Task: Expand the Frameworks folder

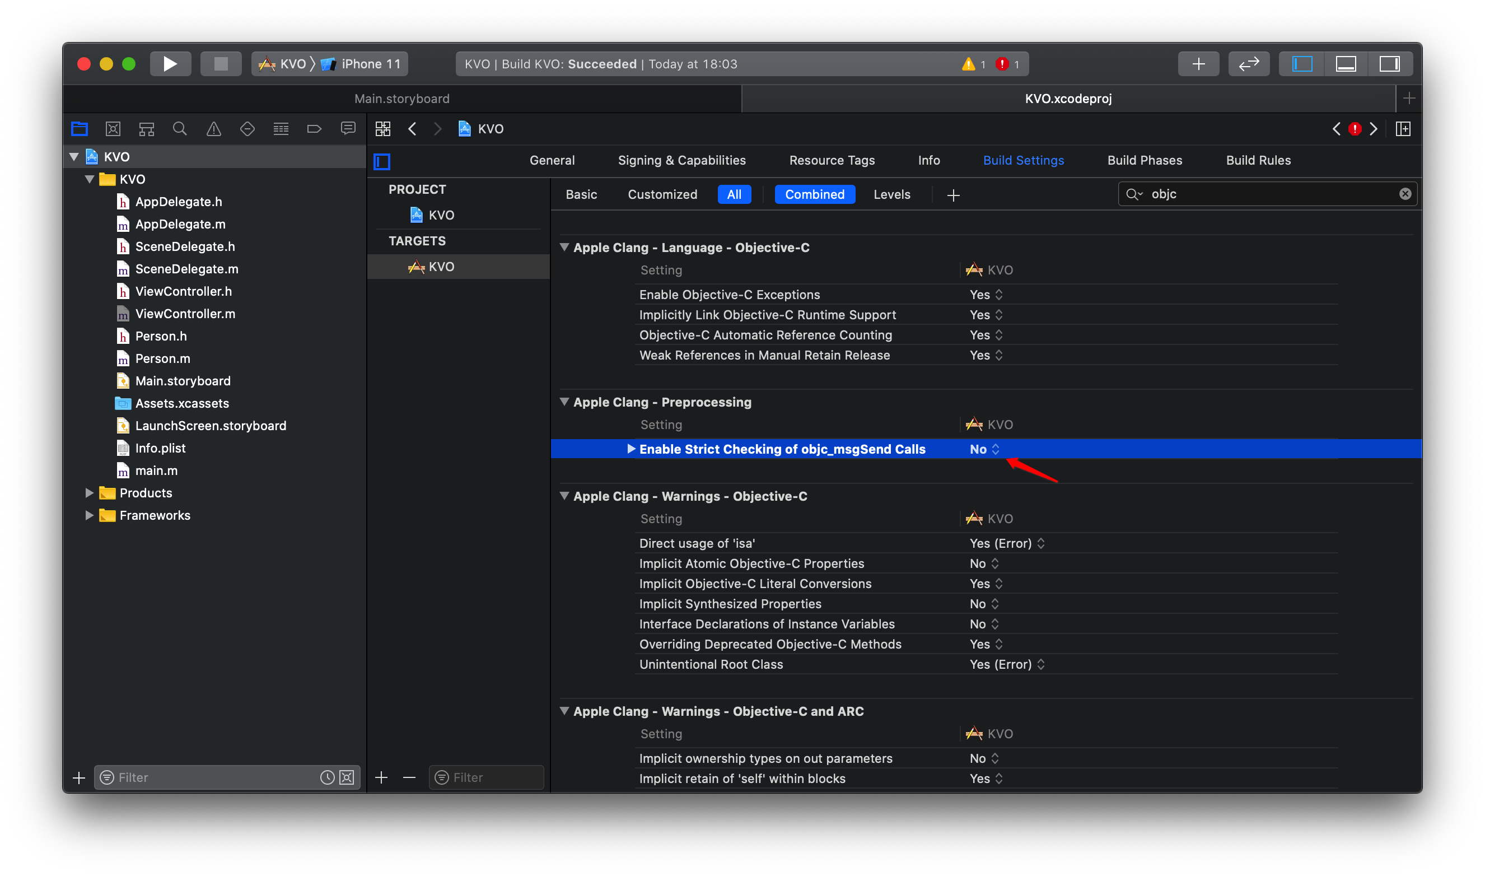Action: [90, 515]
